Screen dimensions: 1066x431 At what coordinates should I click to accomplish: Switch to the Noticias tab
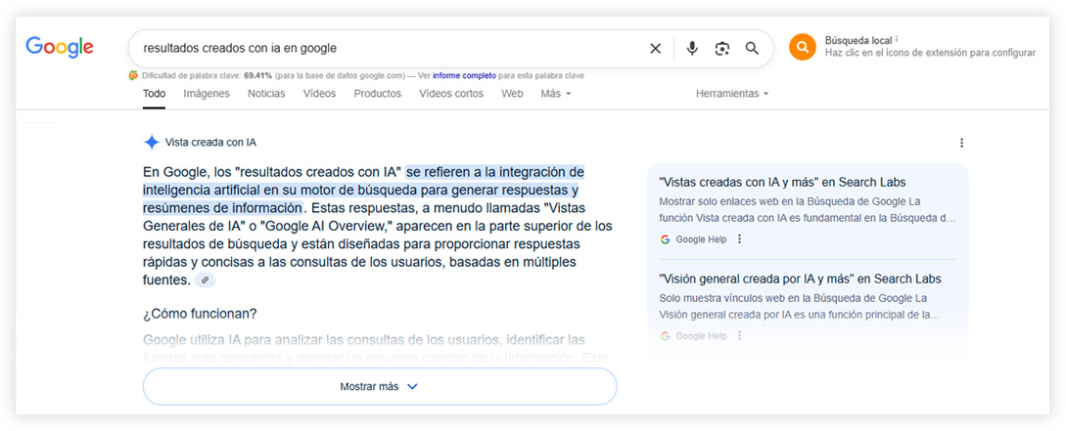click(x=266, y=94)
